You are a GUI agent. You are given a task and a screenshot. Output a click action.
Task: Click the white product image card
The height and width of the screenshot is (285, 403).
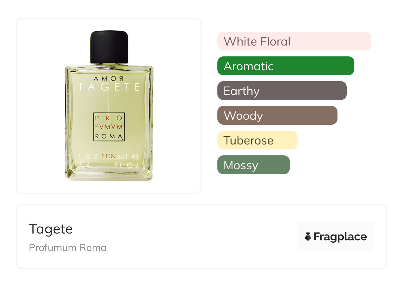click(109, 106)
